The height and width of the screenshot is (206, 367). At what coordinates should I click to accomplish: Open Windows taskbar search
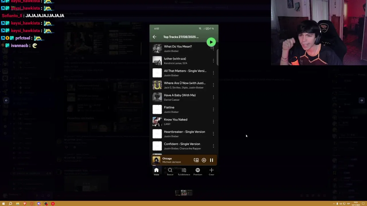pos(10,204)
